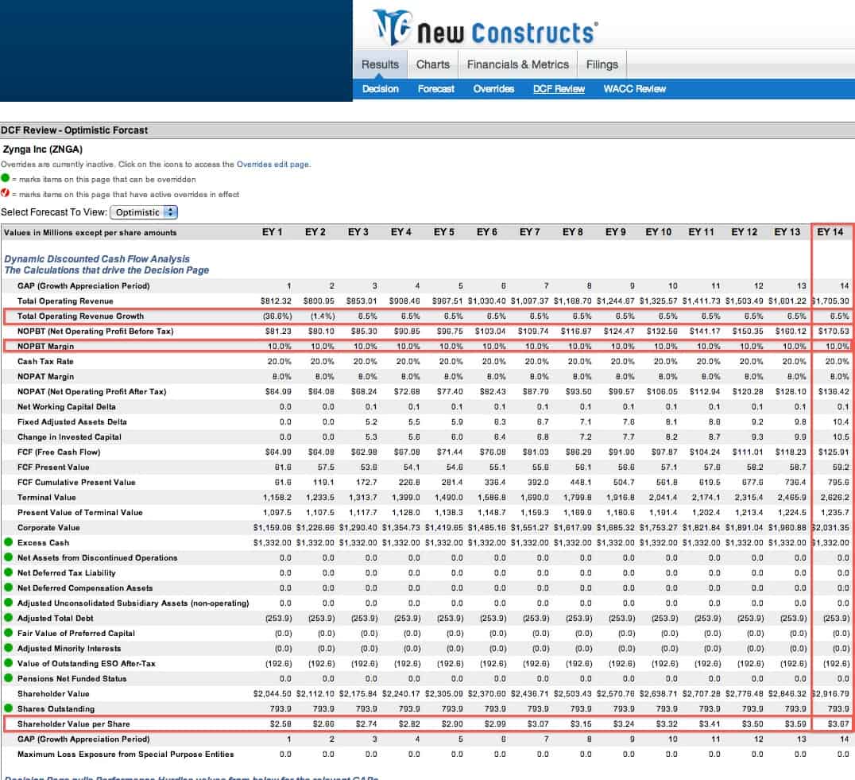
Task: Click the 'Total Operating Revenue Growth' row label
Action: coord(81,316)
